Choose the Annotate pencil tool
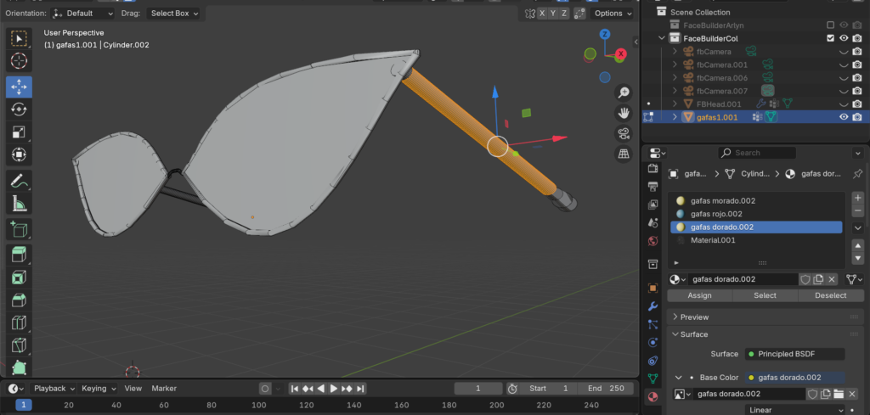 pos(19,181)
